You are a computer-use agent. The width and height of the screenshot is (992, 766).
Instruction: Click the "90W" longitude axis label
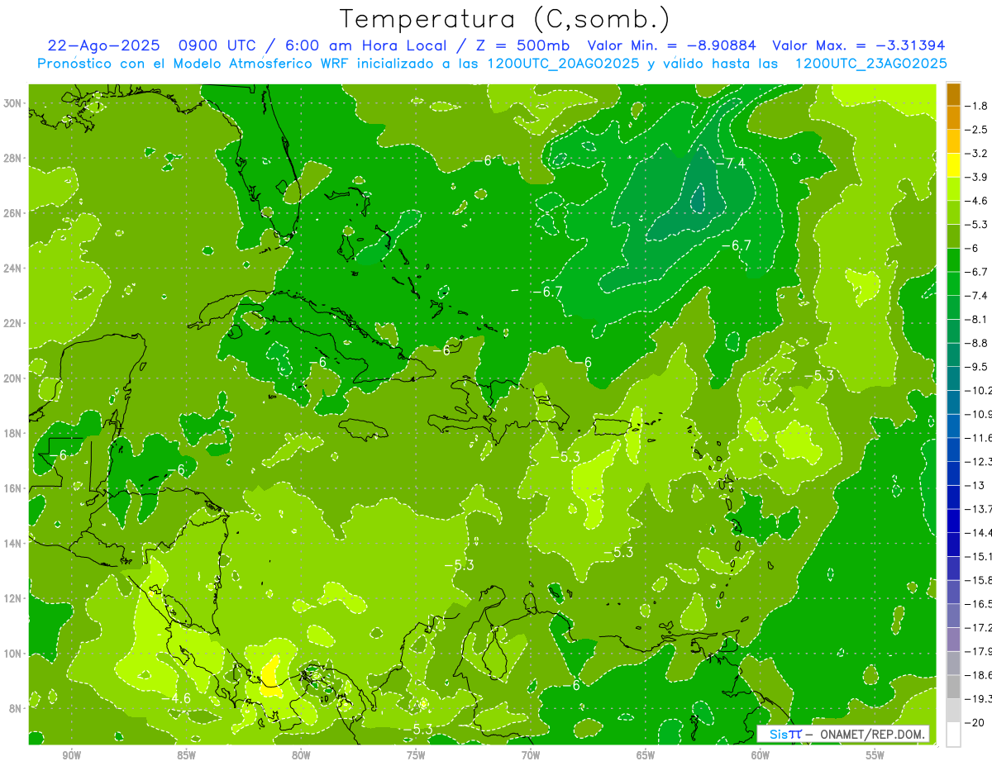(71, 756)
